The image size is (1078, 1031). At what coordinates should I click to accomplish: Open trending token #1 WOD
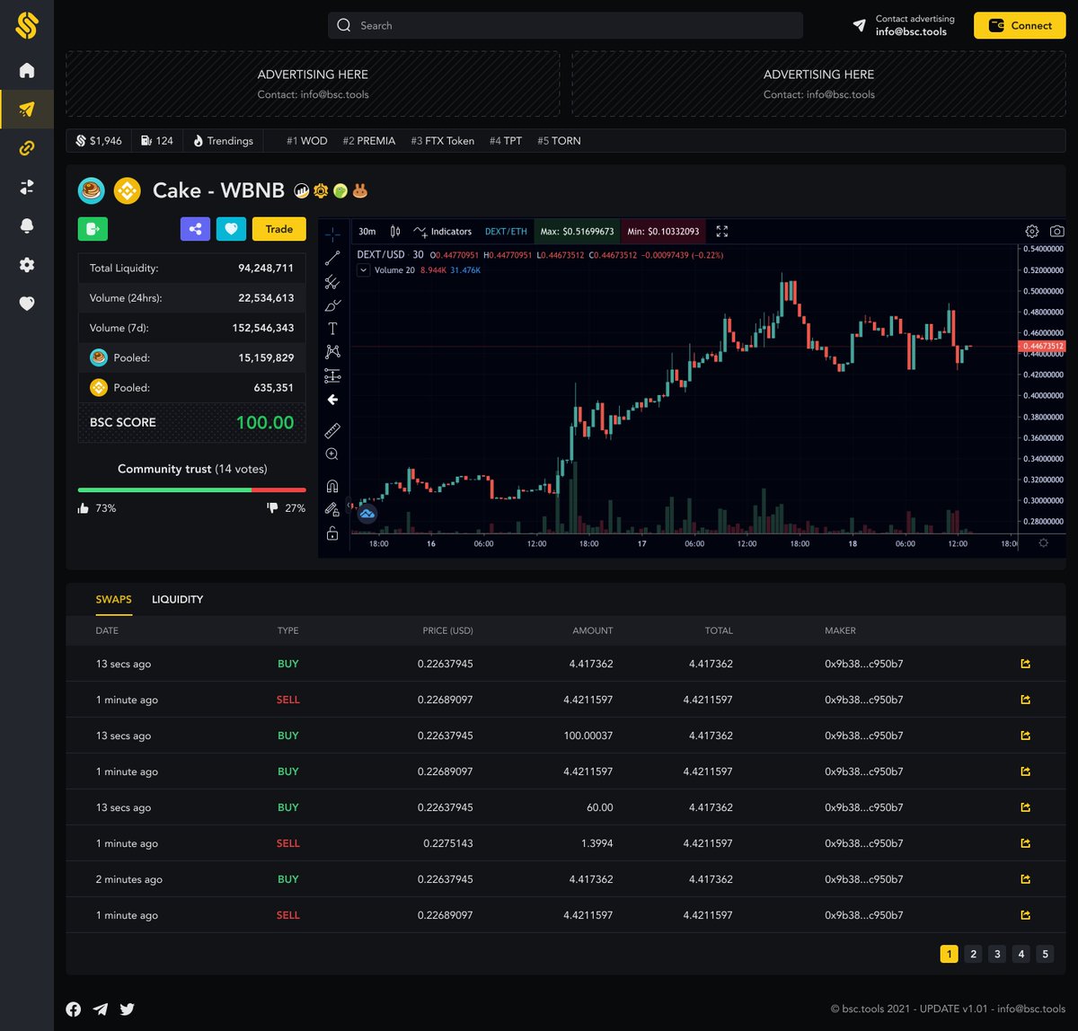coord(307,141)
